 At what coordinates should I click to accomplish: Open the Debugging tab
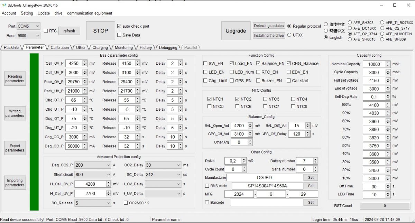pos(168,47)
